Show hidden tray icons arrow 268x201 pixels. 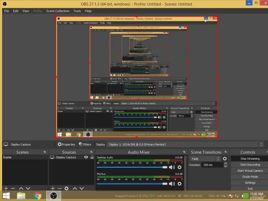[224, 196]
